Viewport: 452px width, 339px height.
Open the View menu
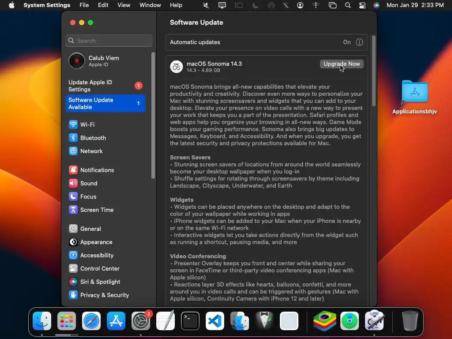click(x=124, y=5)
